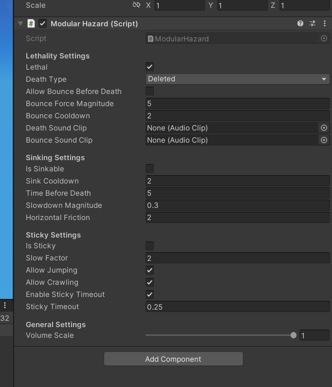Enable the Is Sticky checkbox

[x=149, y=246]
